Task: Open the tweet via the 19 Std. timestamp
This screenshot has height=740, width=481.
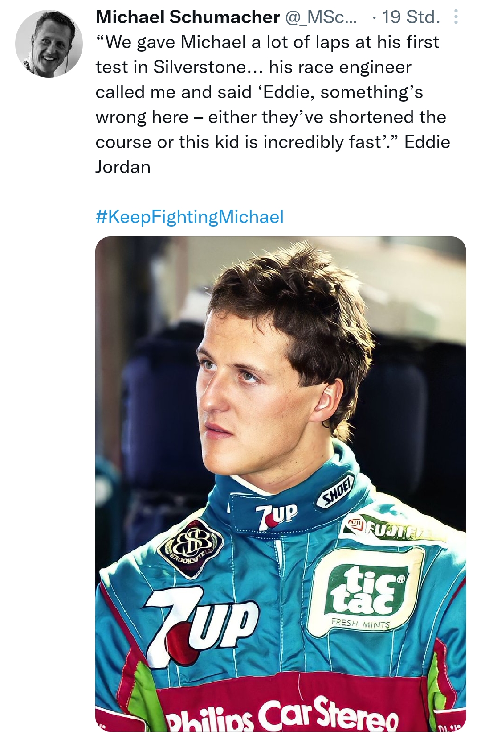Action: [x=411, y=17]
